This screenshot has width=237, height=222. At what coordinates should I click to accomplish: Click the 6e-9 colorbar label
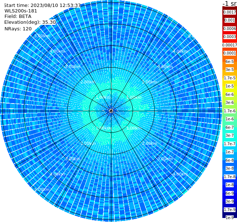(x=230, y=193)
